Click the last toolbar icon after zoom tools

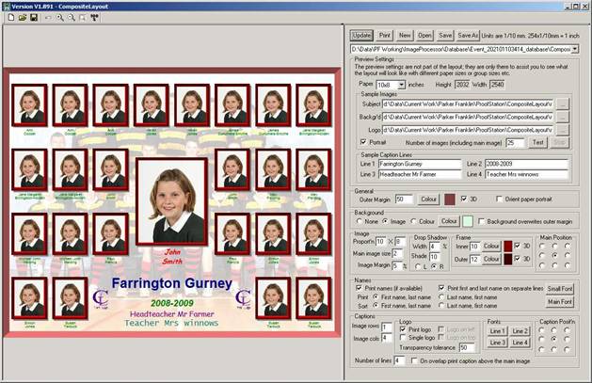pos(95,18)
